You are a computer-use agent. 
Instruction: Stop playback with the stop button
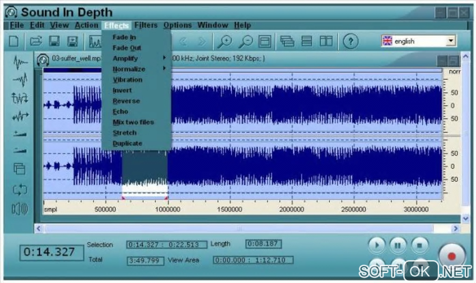coord(419,245)
